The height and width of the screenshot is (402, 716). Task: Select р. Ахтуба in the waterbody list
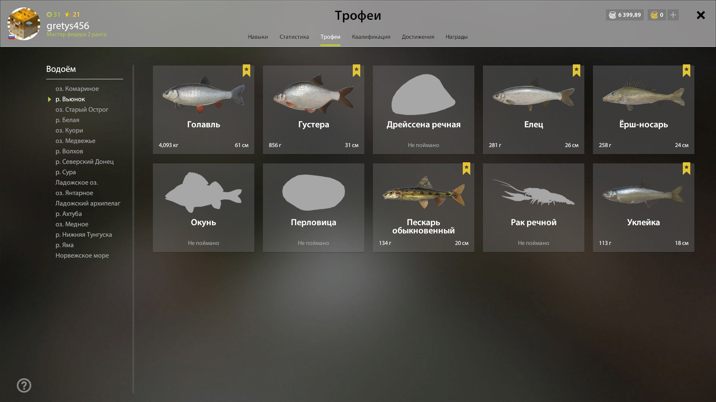(69, 214)
